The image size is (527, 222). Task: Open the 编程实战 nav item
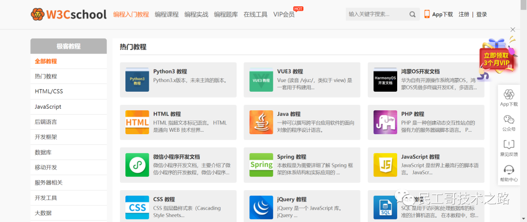click(x=196, y=15)
